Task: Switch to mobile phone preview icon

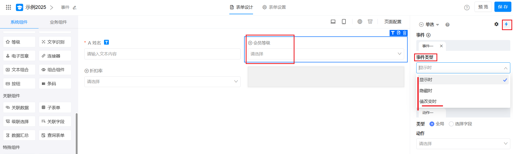Action: 344,22
